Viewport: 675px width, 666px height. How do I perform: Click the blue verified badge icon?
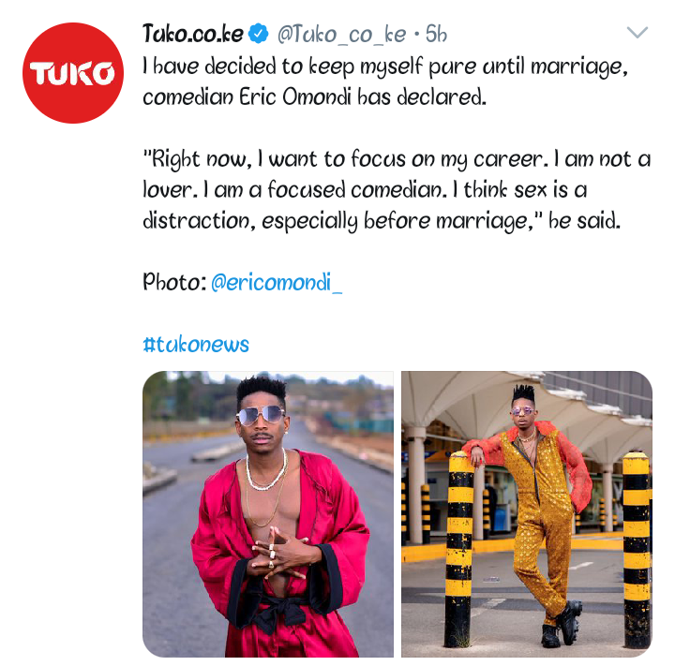(259, 34)
